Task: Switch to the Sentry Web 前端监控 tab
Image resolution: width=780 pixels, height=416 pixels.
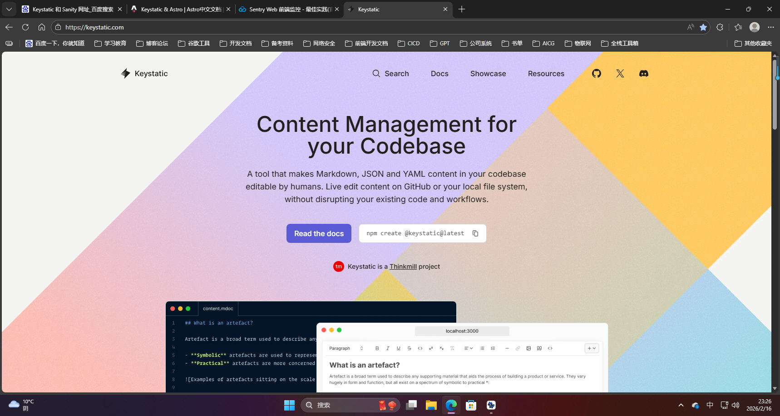Action: 289,9
